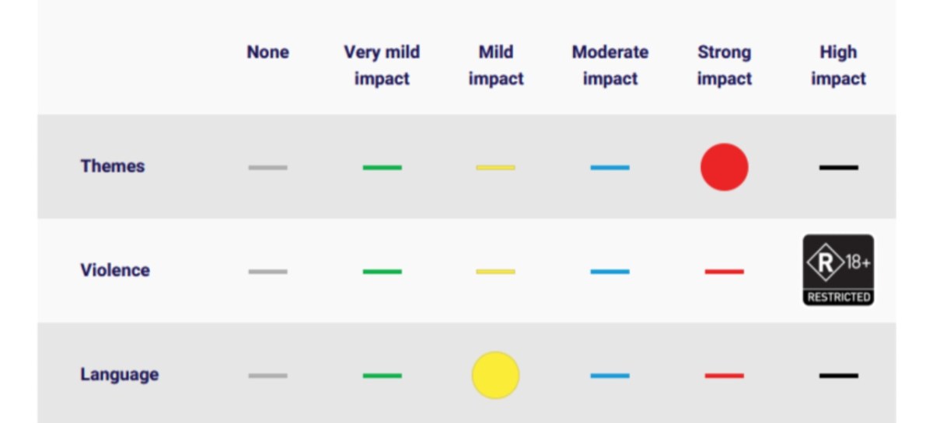Click the grey None dash in Themes row
The height and width of the screenshot is (423, 933).
click(267, 168)
